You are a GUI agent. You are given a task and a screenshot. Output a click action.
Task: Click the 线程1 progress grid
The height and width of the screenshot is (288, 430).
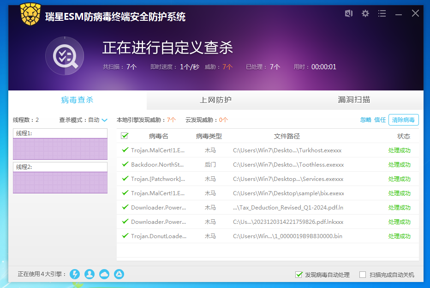click(x=60, y=149)
